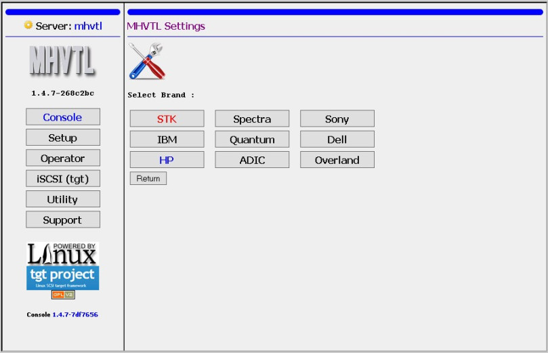Click the MHVTL logo image

point(62,62)
